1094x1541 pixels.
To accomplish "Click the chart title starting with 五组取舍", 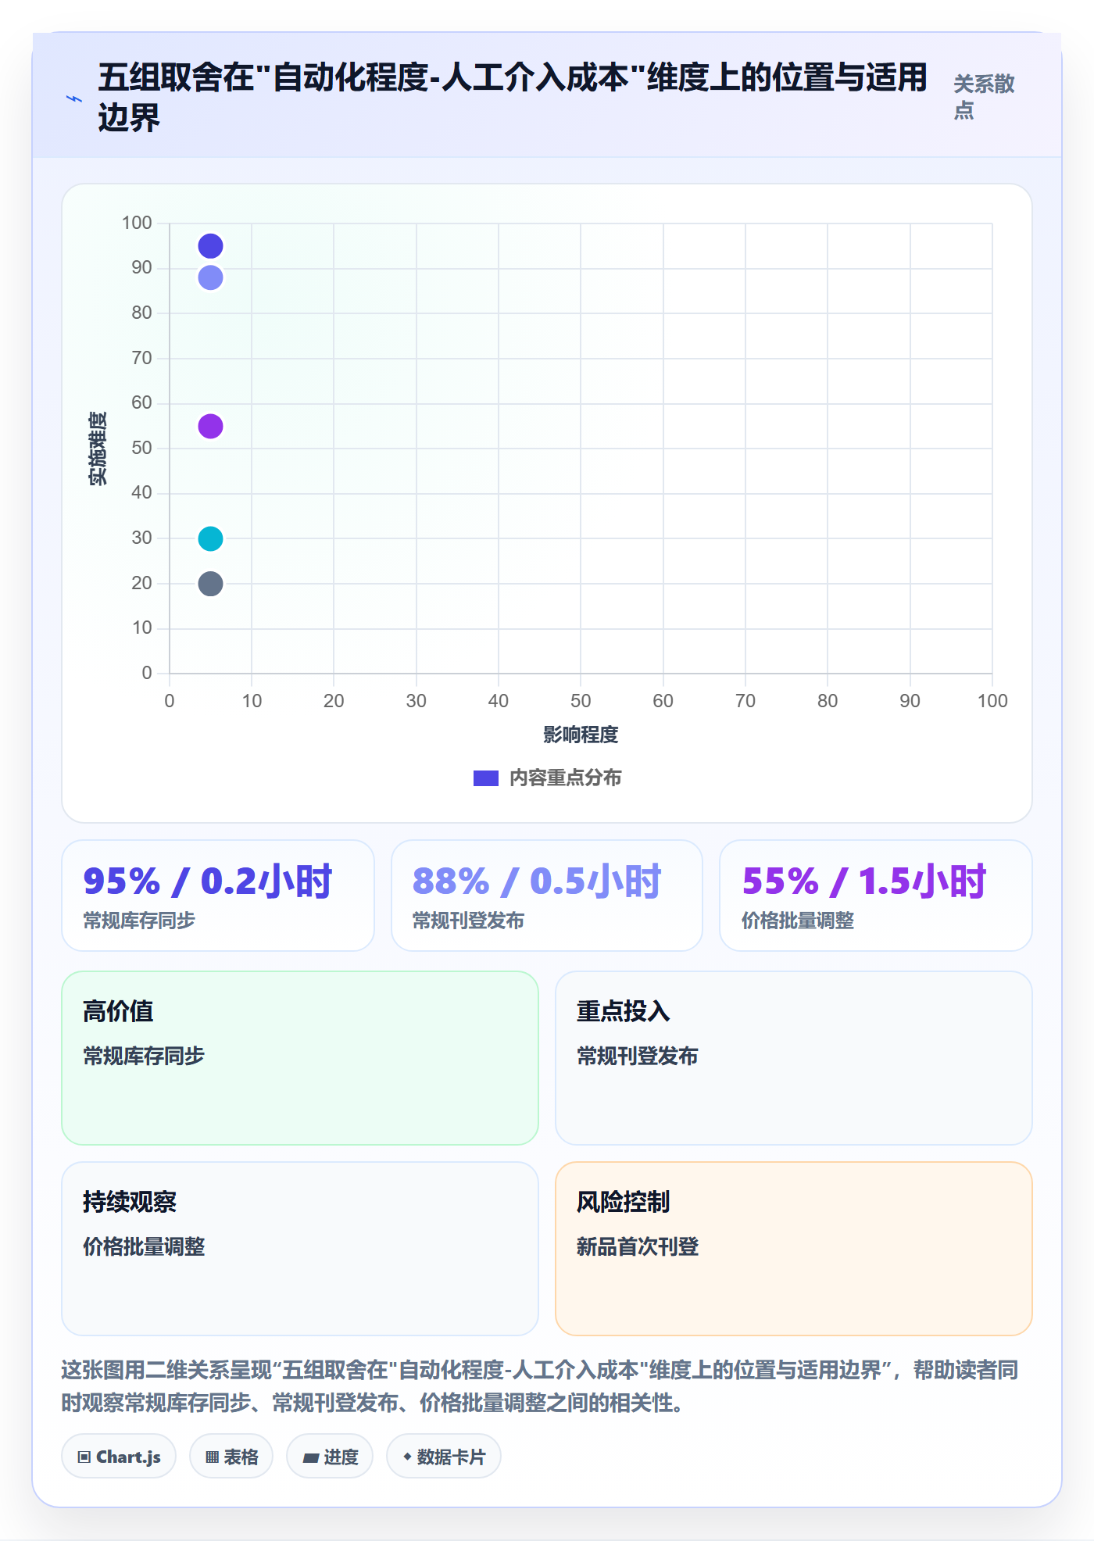I will (513, 98).
